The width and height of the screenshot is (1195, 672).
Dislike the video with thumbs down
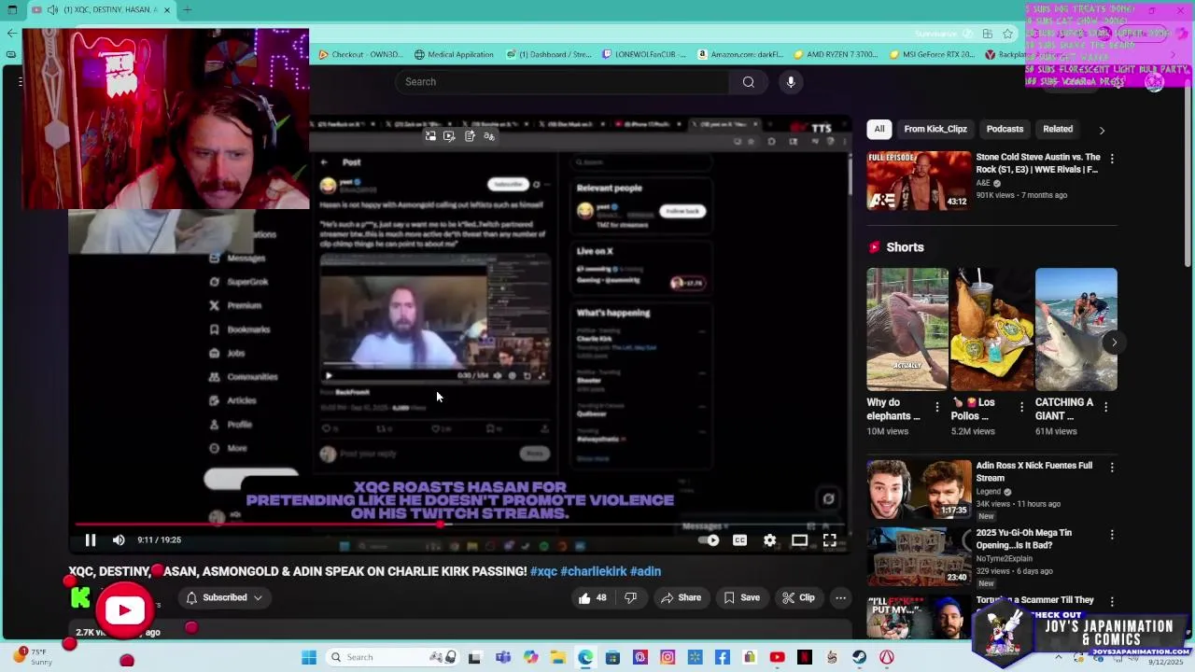tap(630, 597)
